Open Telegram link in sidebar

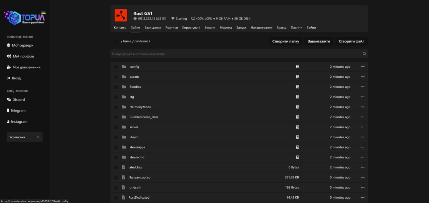[x=18, y=111]
